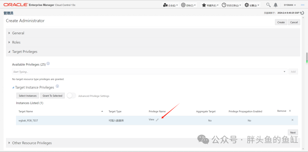
Task: Click the search magnifier icon
Action: click(x=268, y=5)
